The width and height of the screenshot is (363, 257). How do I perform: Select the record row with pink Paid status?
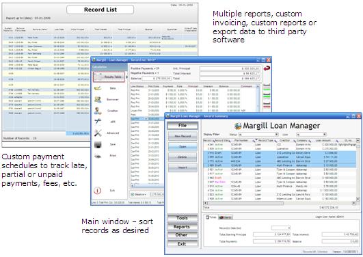coord(280,182)
